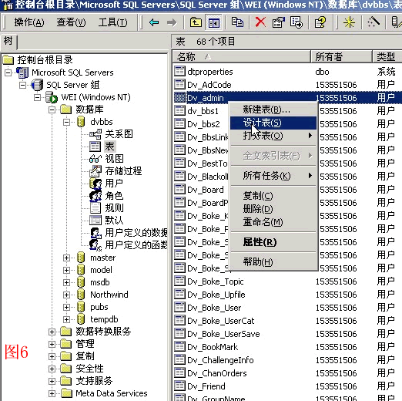This screenshot has width=402, height=401.
Task: Click the Dv_Boke_Topic table icon
Action: tap(179, 281)
